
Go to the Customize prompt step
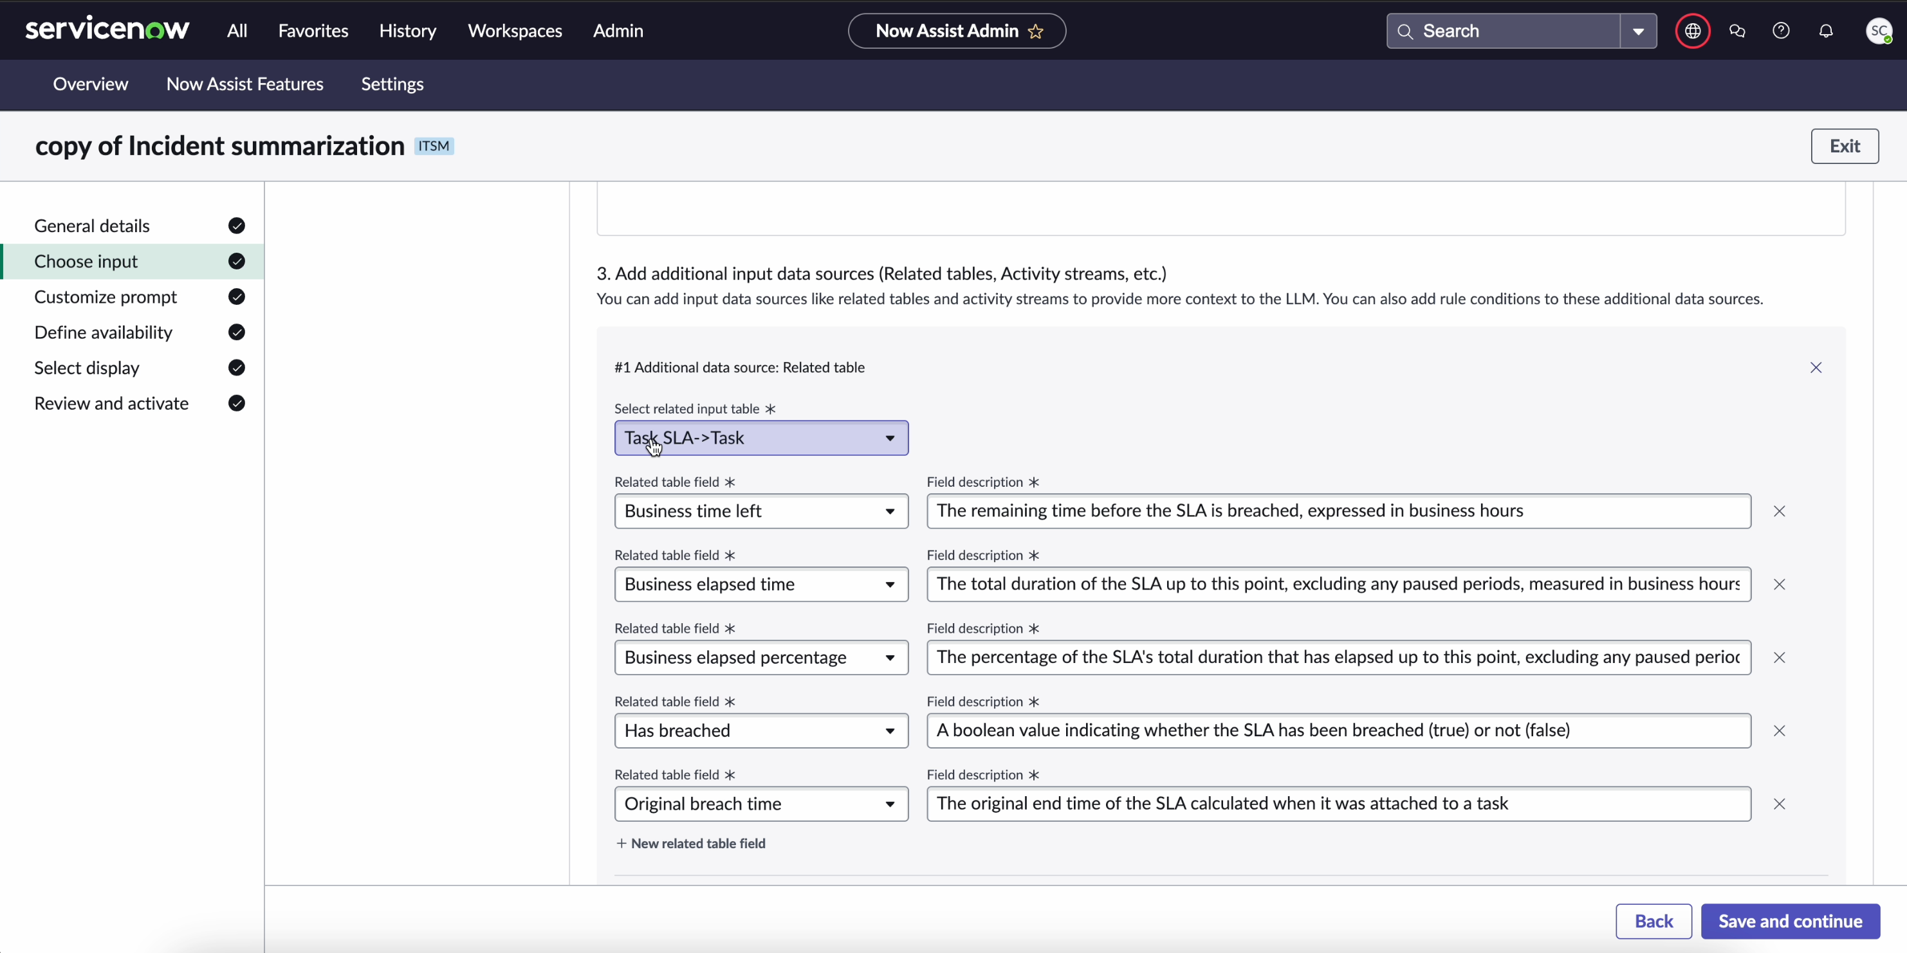pyautogui.click(x=133, y=296)
